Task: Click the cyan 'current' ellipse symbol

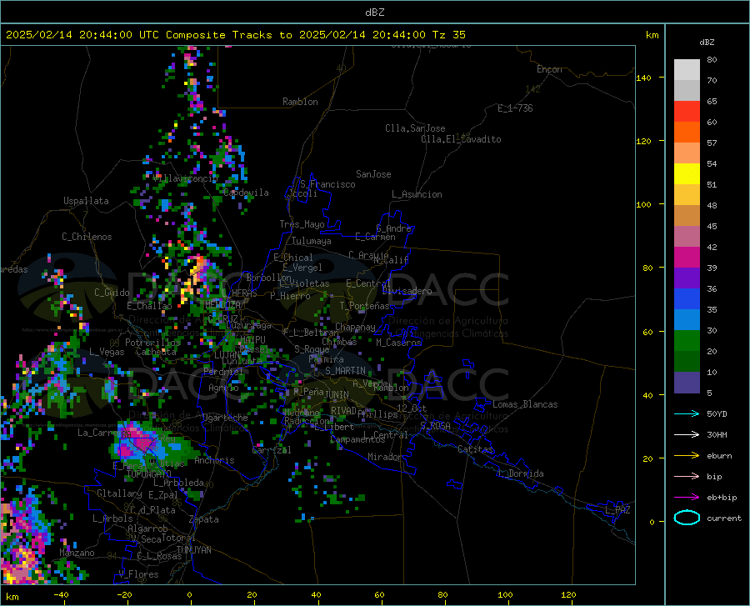Action: [x=687, y=518]
